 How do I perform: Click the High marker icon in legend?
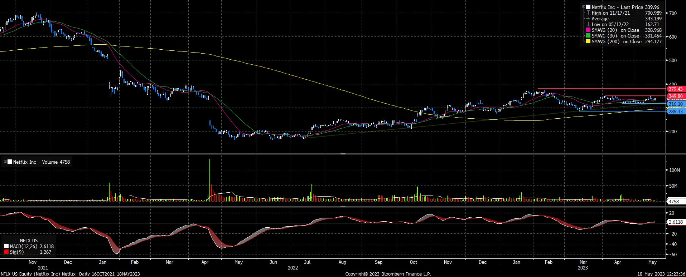click(589, 13)
